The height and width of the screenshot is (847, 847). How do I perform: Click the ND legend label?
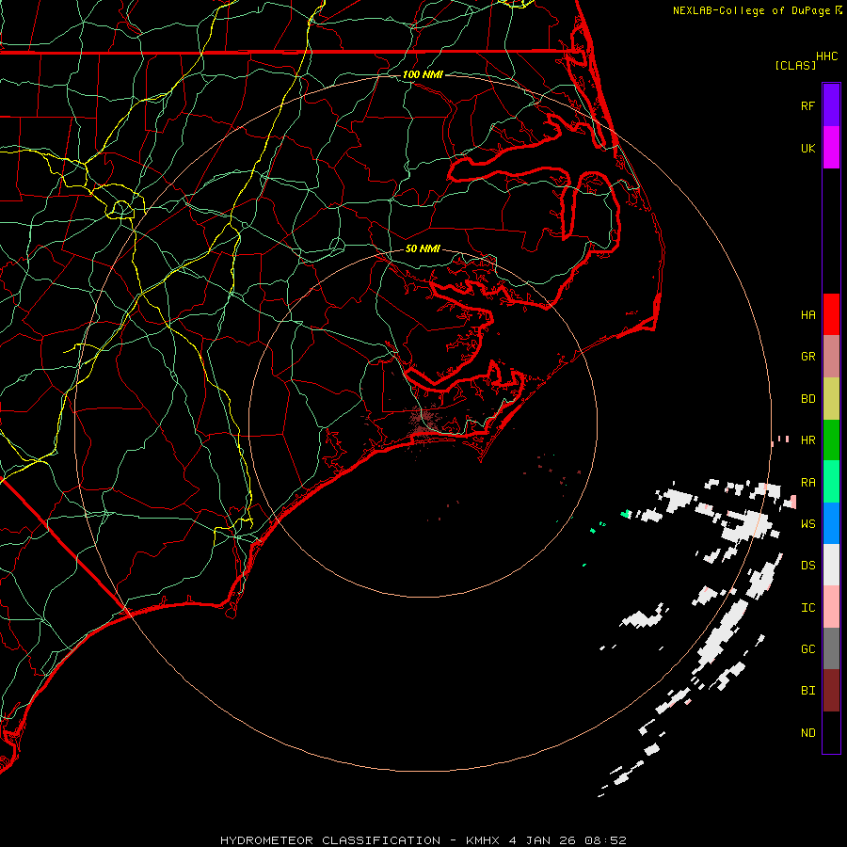coord(807,733)
